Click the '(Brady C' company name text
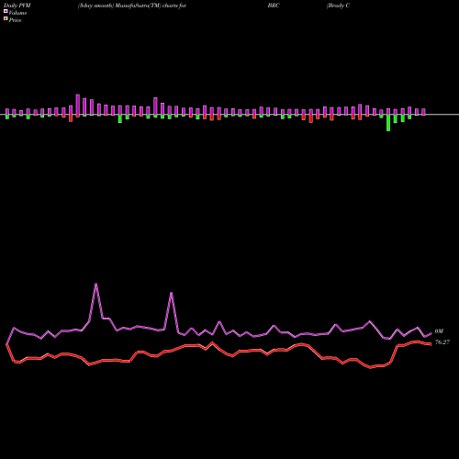Image resolution: width=459 pixels, height=459 pixels. [x=338, y=6]
